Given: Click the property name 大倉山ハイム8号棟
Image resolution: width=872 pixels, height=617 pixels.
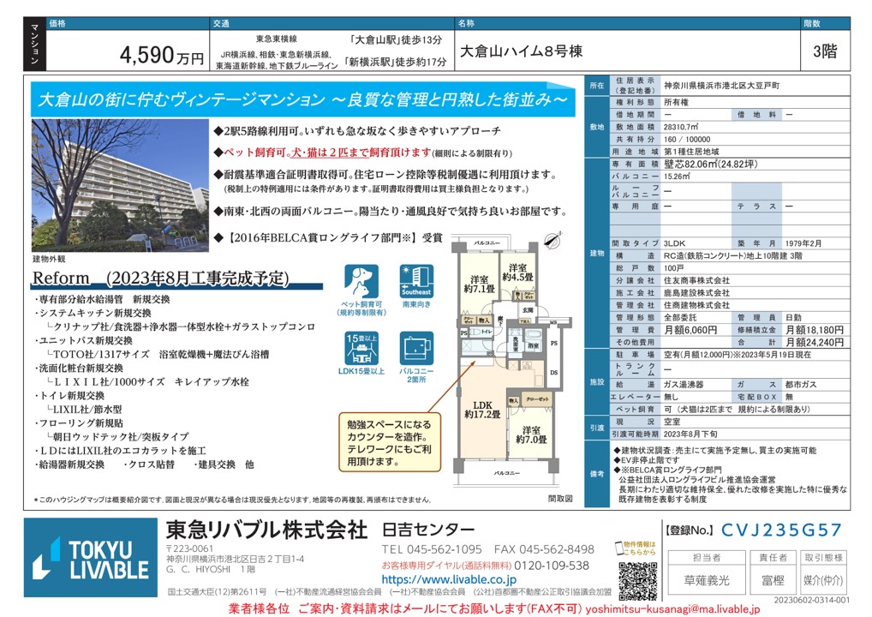Looking at the screenshot, I should 522,51.
